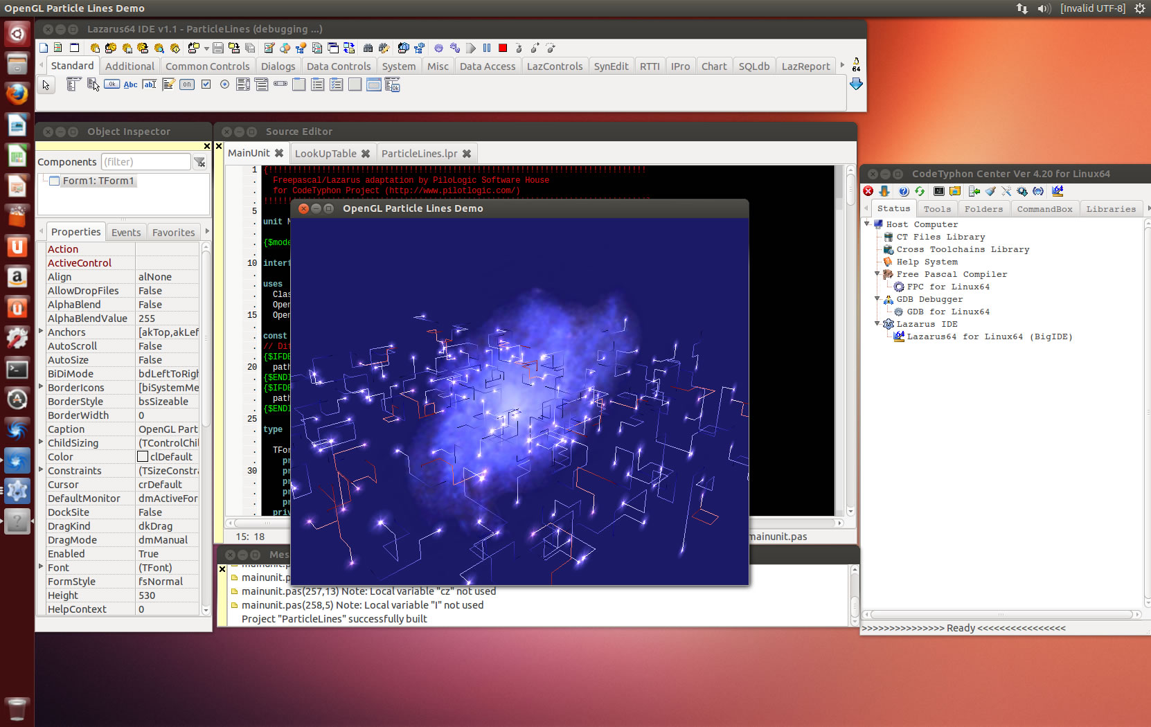Expand the Constraints property
The width and height of the screenshot is (1151, 727).
pyautogui.click(x=41, y=470)
